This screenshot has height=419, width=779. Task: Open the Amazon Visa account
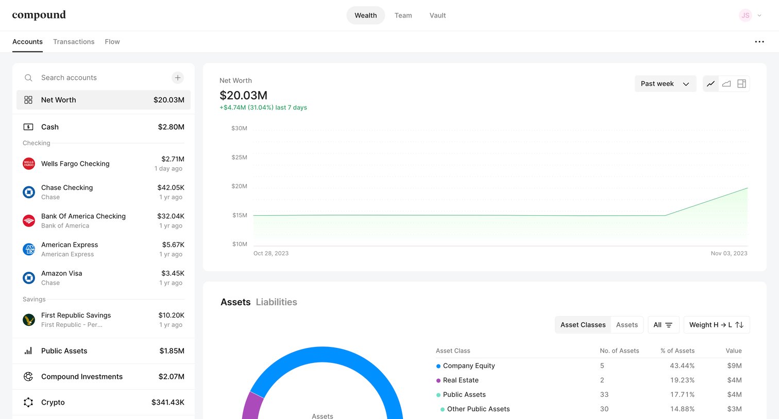point(104,278)
